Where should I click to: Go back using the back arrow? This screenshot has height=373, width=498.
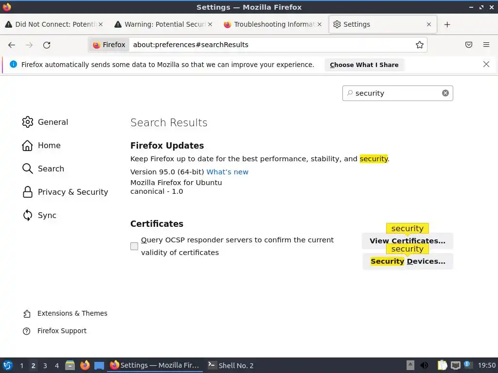12,45
